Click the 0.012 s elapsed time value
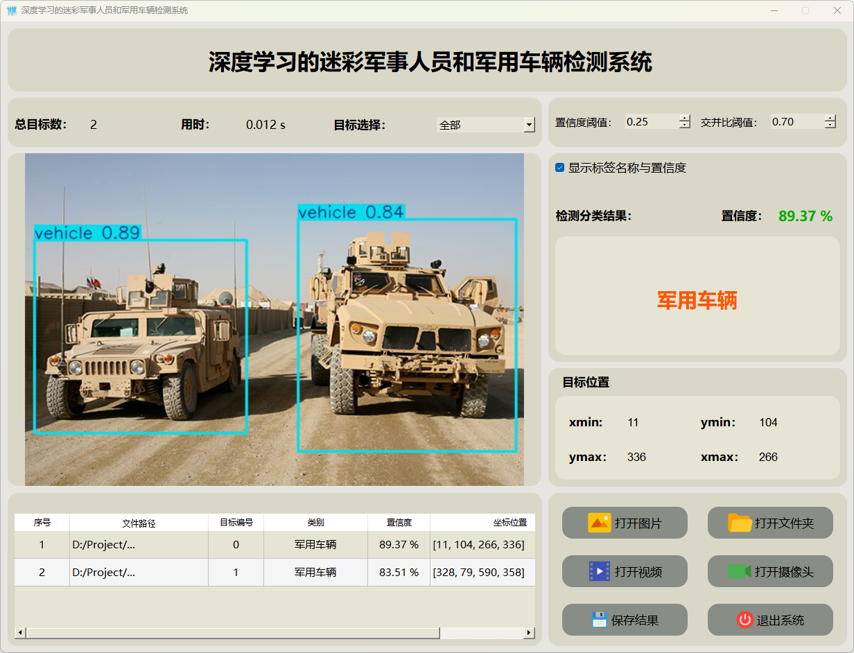The image size is (854, 653). point(265,125)
